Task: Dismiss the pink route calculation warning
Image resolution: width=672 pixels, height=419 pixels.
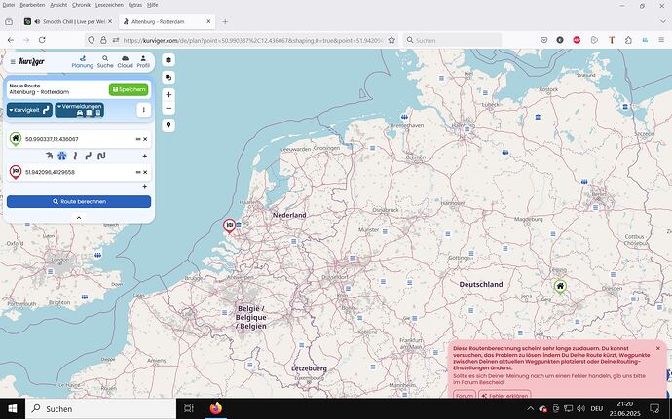Action: pyautogui.click(x=658, y=348)
